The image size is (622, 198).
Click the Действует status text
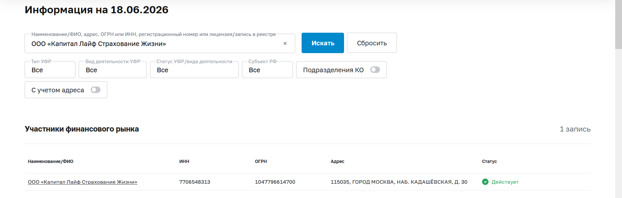505,182
